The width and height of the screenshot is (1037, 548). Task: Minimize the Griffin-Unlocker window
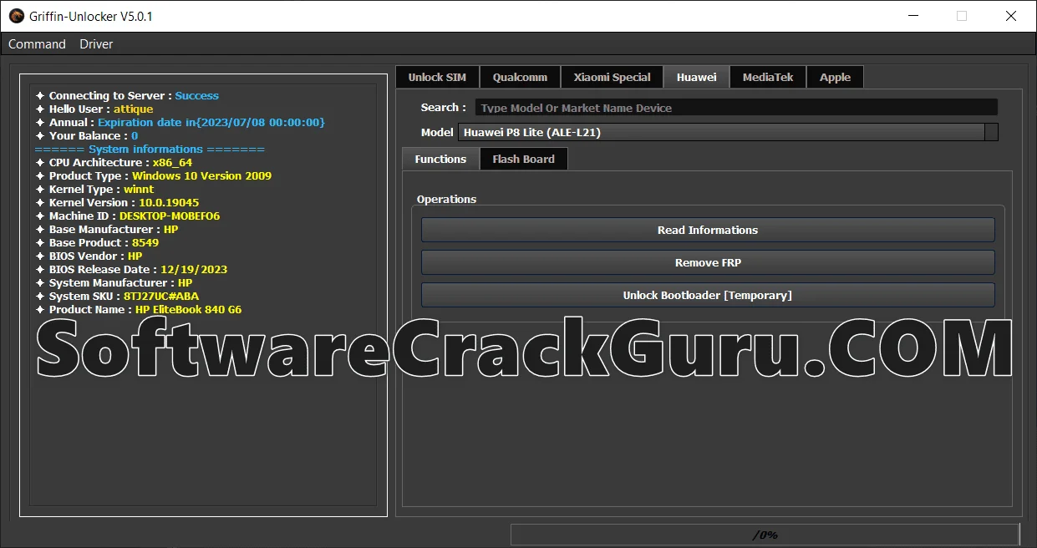pos(913,16)
